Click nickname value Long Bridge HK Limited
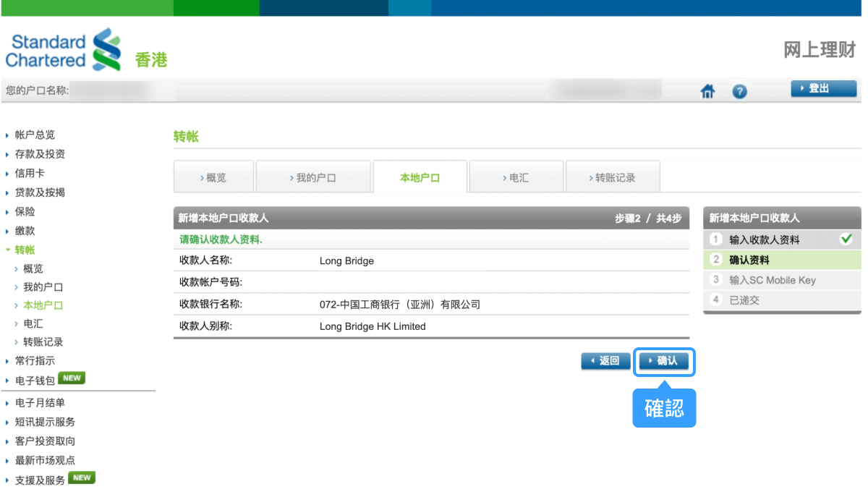Viewport: 868px width, 492px height. pyautogui.click(x=373, y=326)
